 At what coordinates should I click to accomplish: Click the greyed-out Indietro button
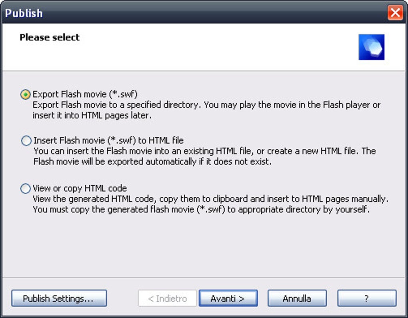coord(167,298)
